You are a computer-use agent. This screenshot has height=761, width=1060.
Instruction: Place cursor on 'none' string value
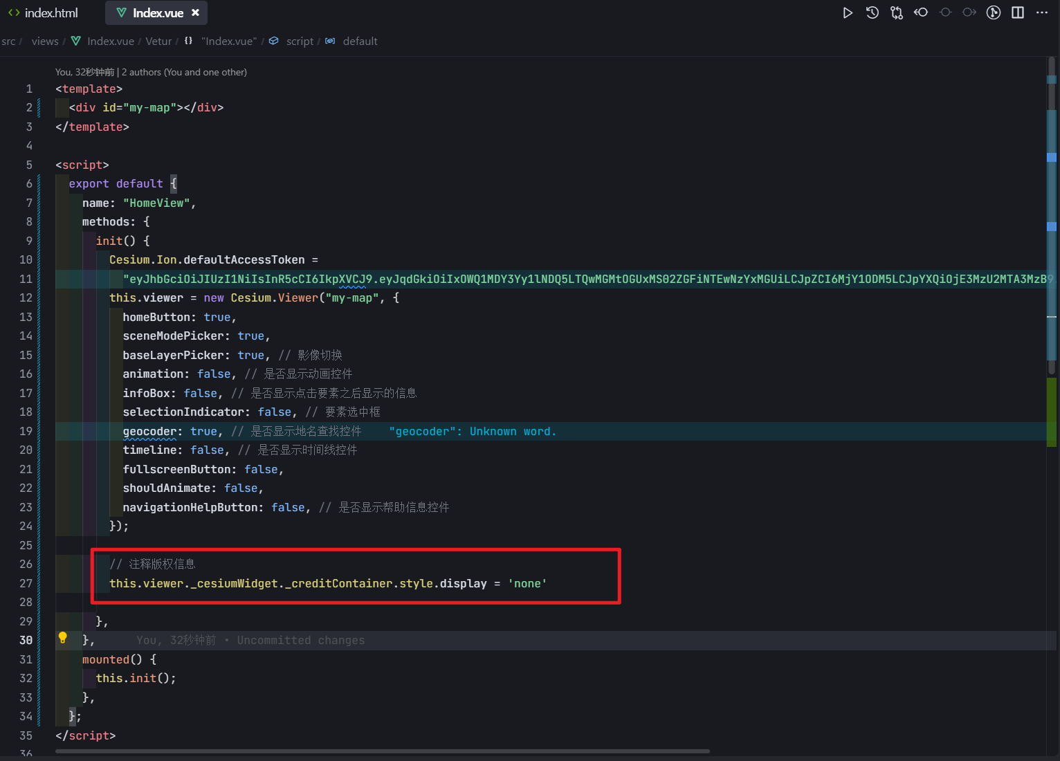(527, 584)
